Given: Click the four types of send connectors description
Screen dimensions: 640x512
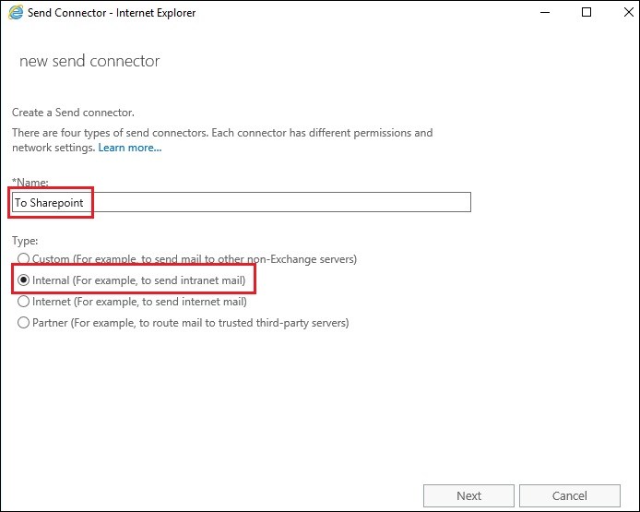Looking at the screenshot, I should (x=222, y=140).
